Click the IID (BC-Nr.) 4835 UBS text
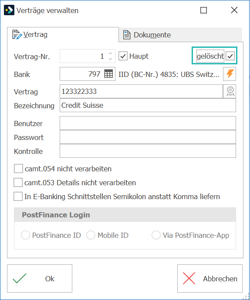The width and height of the screenshot is (250, 300). pyautogui.click(x=169, y=74)
